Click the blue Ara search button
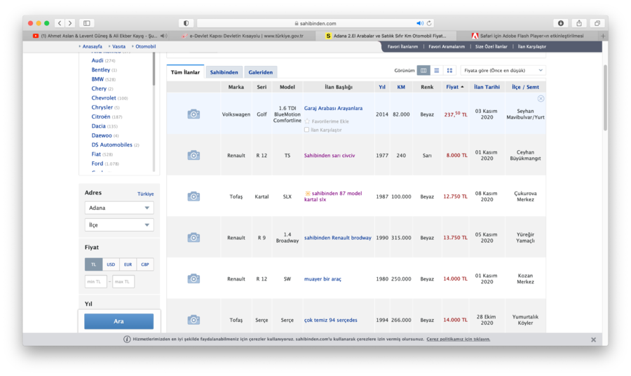The width and height of the screenshot is (631, 376). tap(118, 321)
